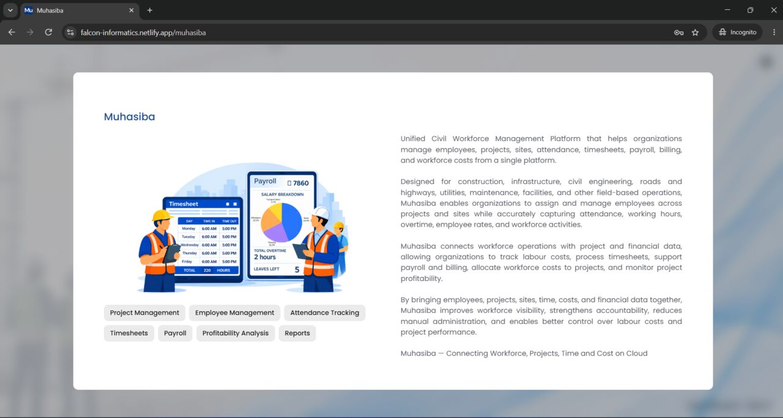Viewport: 783px width, 418px height.
Task: Click the Reports tag
Action: (297, 333)
